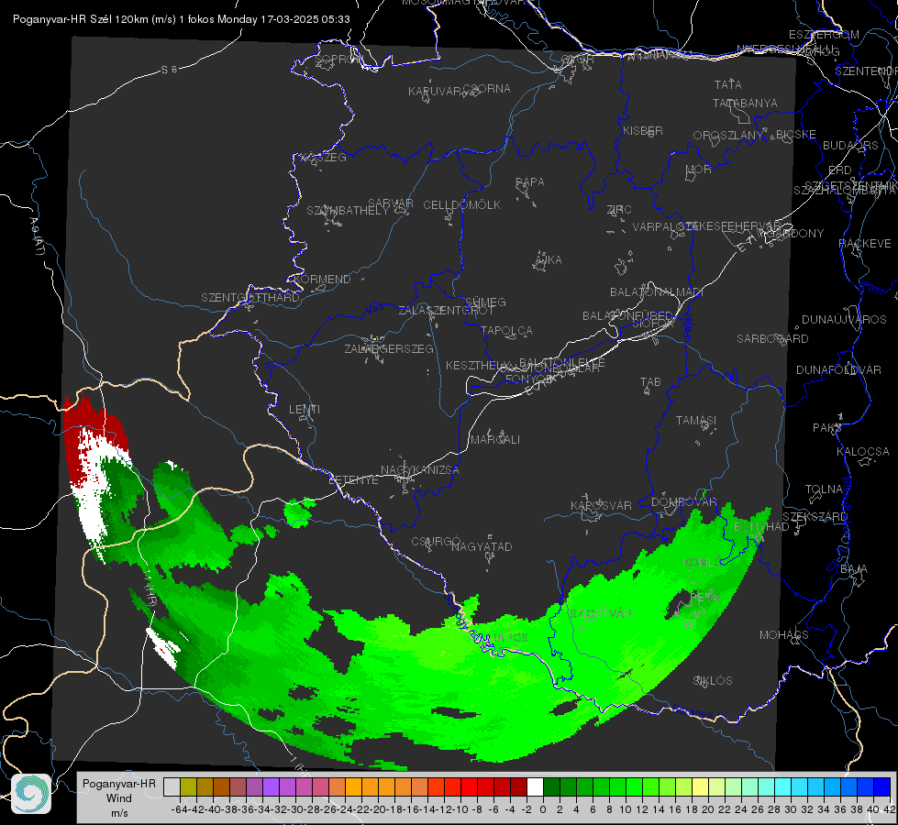Click the 'Poganyvar-HR Wind m/s' legend title
898x825 pixels.
pyautogui.click(x=119, y=797)
